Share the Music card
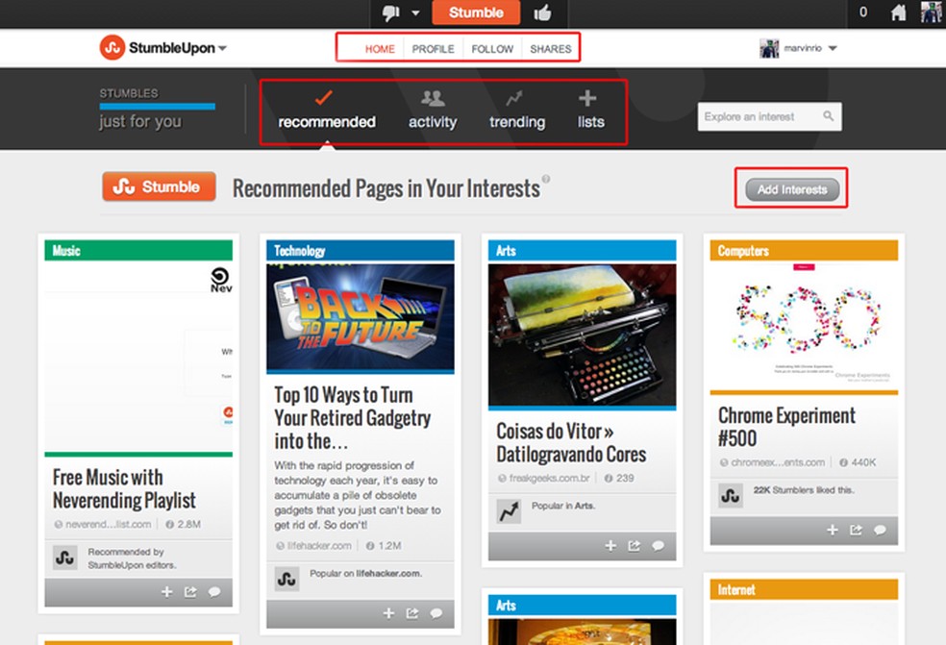946x645 pixels. (x=190, y=592)
